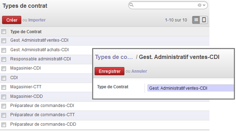This screenshot has height=131, width=236.
Task: Clear the search box with the x icon
Action: click(x=200, y=5)
